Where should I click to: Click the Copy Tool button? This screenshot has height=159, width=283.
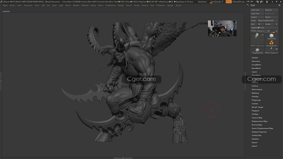tap(257, 13)
